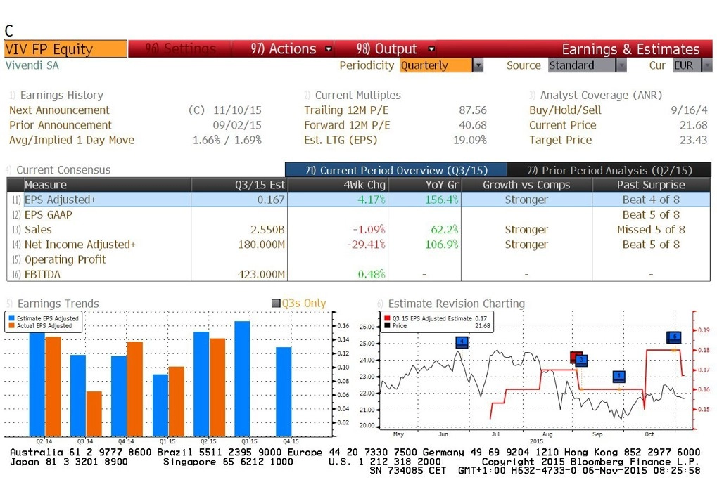
Task: Open the Periodicity Quarterly dropdown arrow
Action: 478,65
